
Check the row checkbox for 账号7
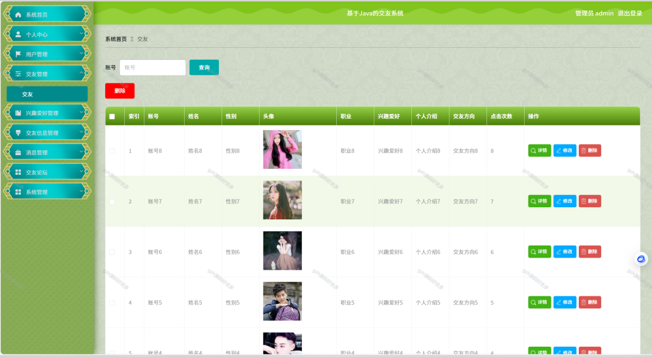pyautogui.click(x=112, y=201)
